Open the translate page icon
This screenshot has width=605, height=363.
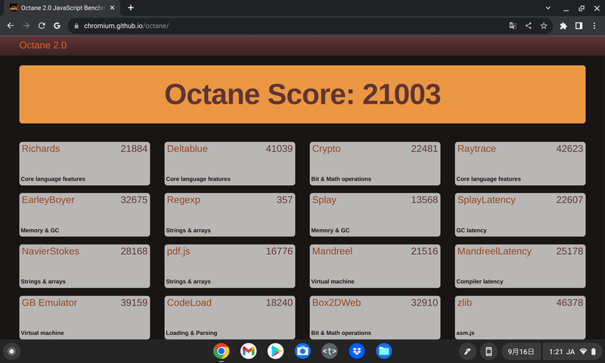513,26
